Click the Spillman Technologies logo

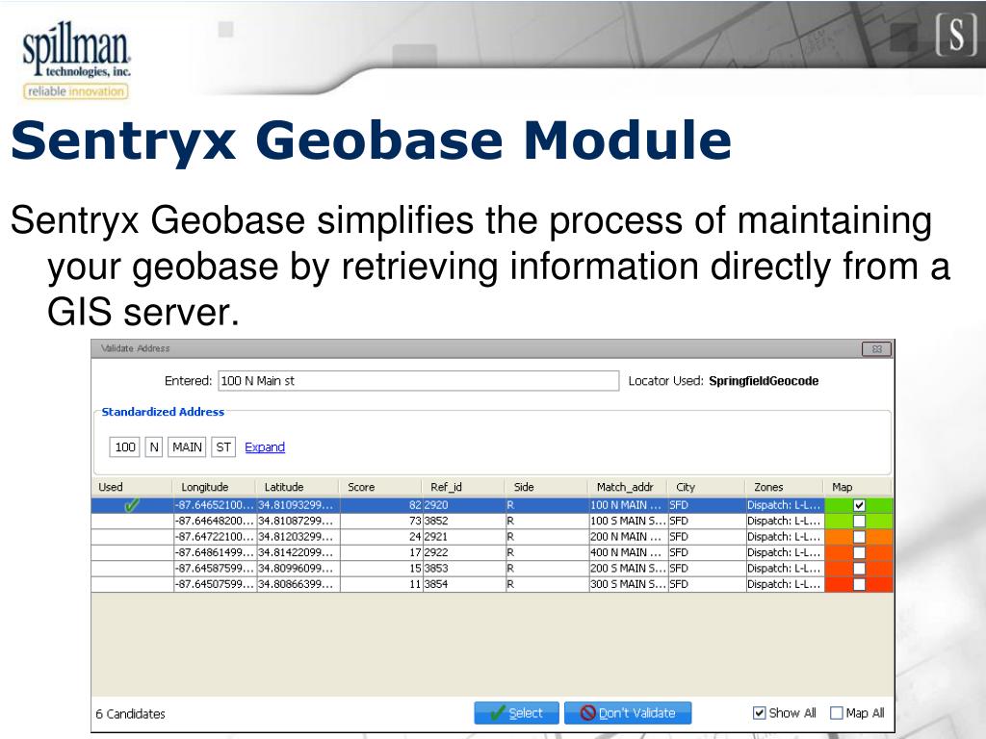point(76,61)
